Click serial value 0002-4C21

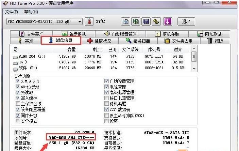tap(154, 68)
